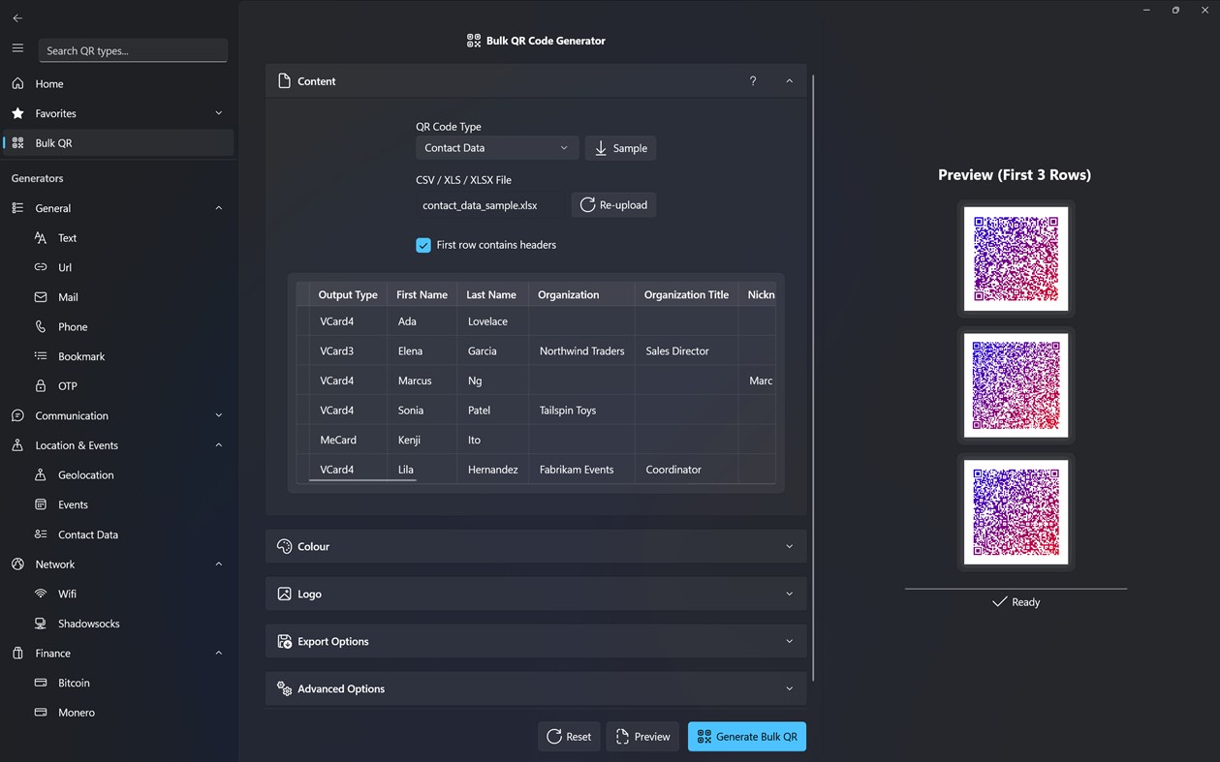
Task: Open the Wifi QR generator
Action: click(x=68, y=594)
